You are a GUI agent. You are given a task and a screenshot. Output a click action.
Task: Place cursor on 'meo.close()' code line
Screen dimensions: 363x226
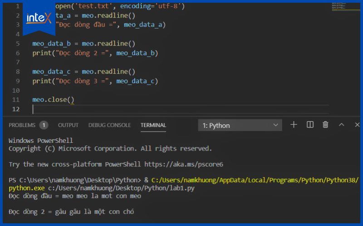[x=53, y=99]
